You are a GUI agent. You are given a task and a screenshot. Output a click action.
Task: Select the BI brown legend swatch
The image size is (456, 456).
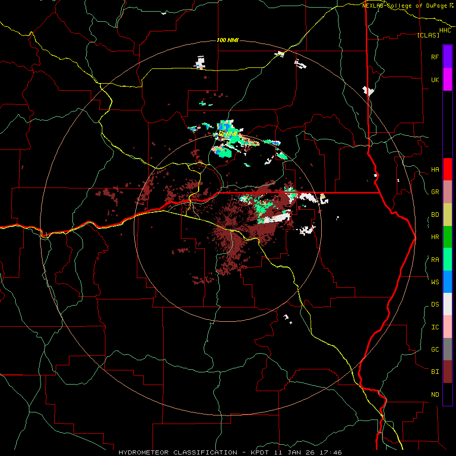(x=447, y=372)
